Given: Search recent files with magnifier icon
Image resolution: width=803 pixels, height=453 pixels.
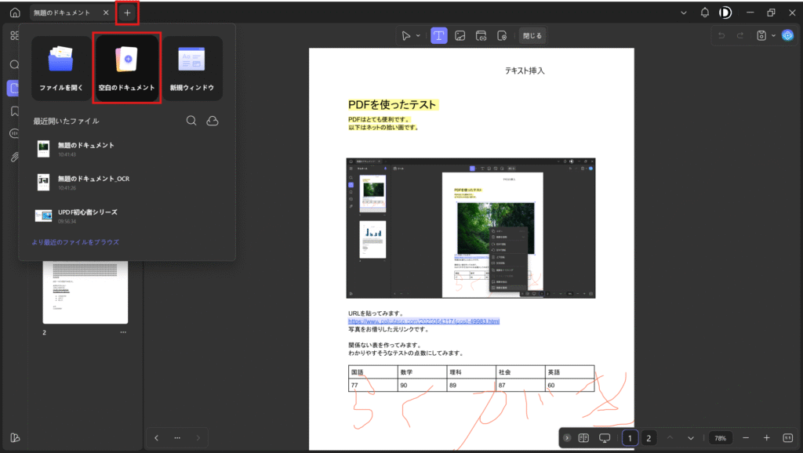Looking at the screenshot, I should 191,121.
